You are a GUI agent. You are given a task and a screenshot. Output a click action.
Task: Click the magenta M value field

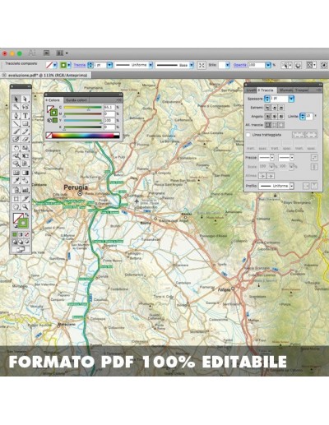[109, 114]
